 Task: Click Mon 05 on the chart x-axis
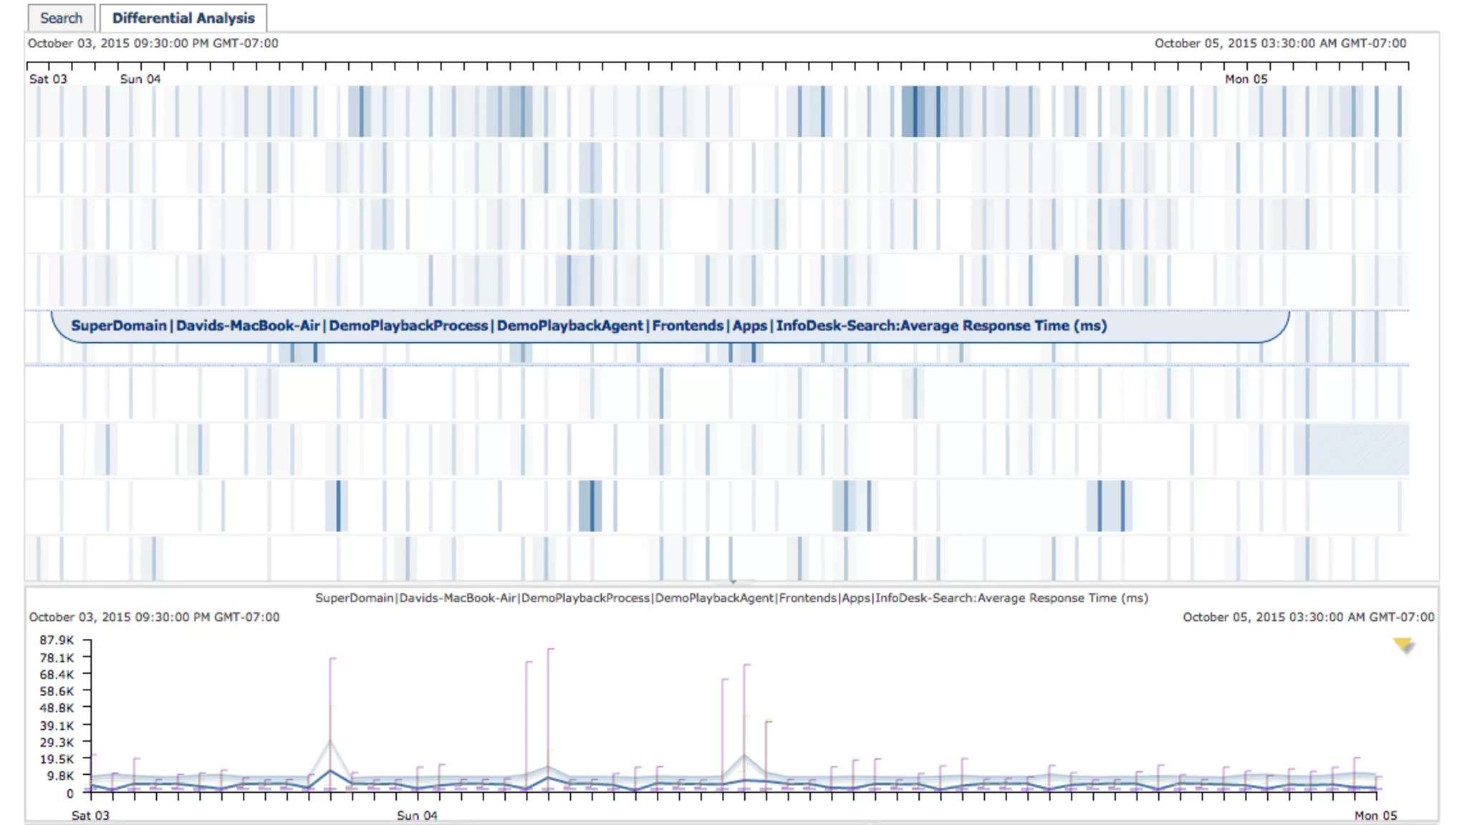click(x=1375, y=815)
